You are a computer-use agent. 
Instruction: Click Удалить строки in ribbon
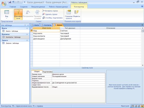(x=50, y=14)
